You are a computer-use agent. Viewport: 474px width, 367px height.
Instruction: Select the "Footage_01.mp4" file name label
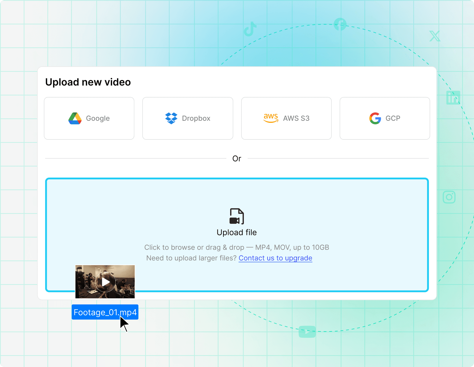click(105, 312)
